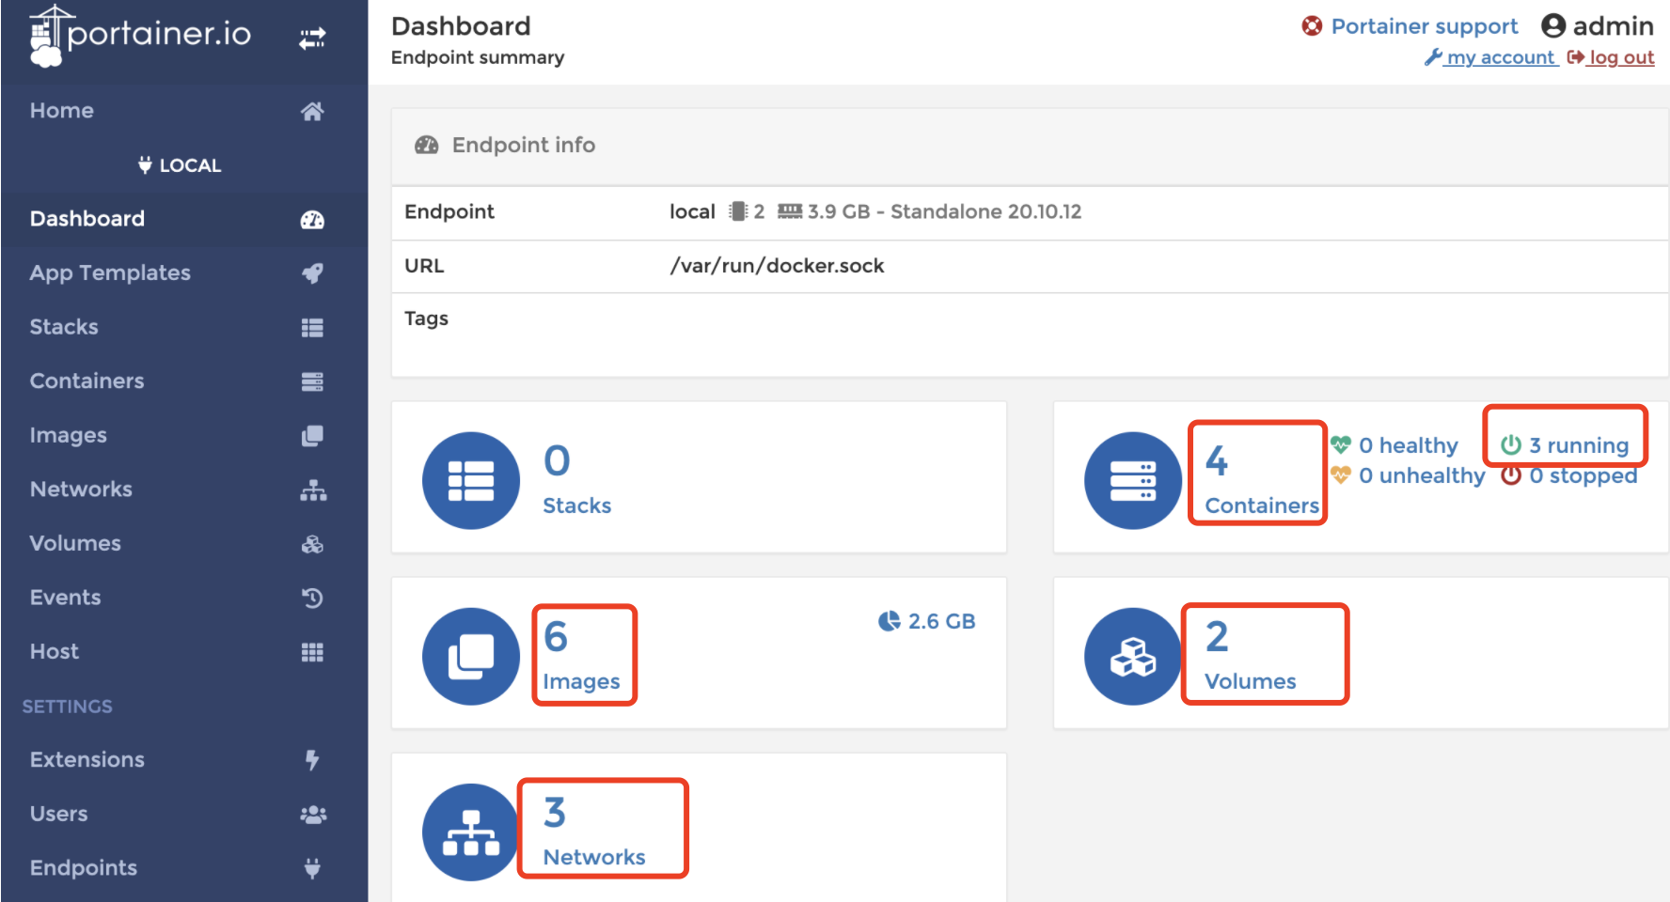
Task: Click the 0 unhealthy status text
Action: pyautogui.click(x=1422, y=475)
